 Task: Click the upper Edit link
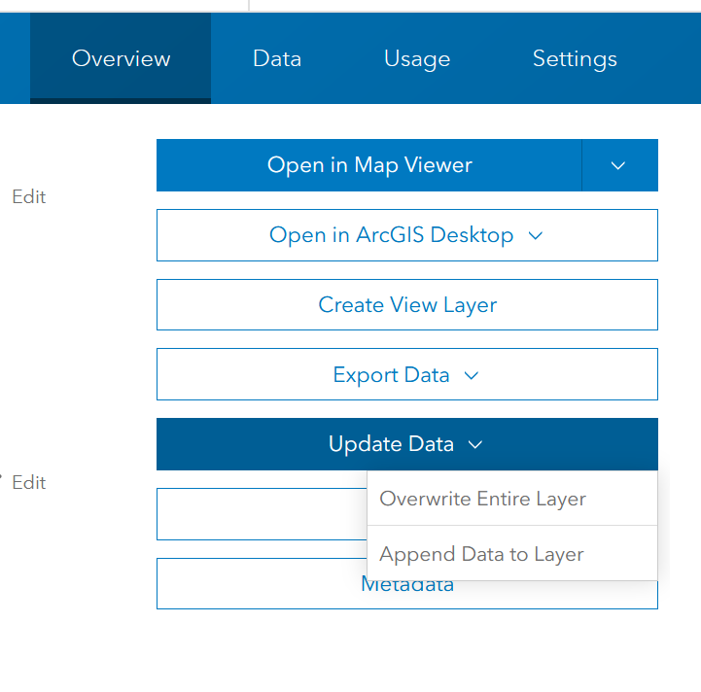tap(29, 196)
